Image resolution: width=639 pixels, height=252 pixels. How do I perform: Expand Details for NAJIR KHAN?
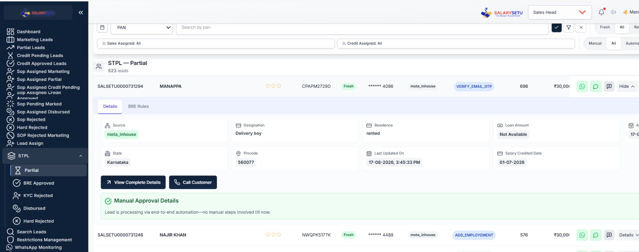coord(629,235)
